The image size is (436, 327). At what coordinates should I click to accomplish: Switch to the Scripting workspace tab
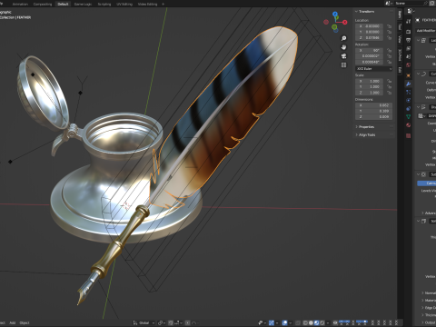pos(104,4)
